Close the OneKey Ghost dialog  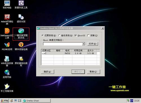tap(103, 28)
